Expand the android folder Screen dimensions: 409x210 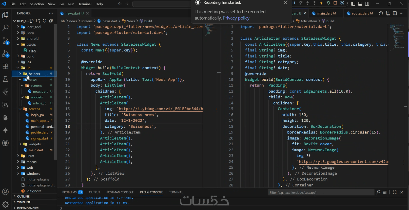32,39
